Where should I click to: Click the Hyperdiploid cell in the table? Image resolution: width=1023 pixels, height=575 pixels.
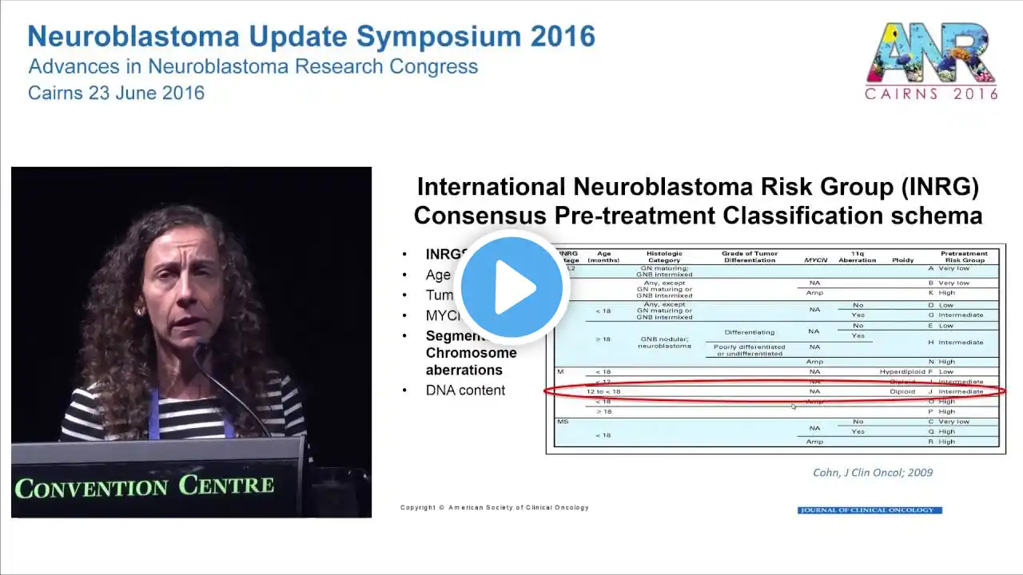coord(902,372)
